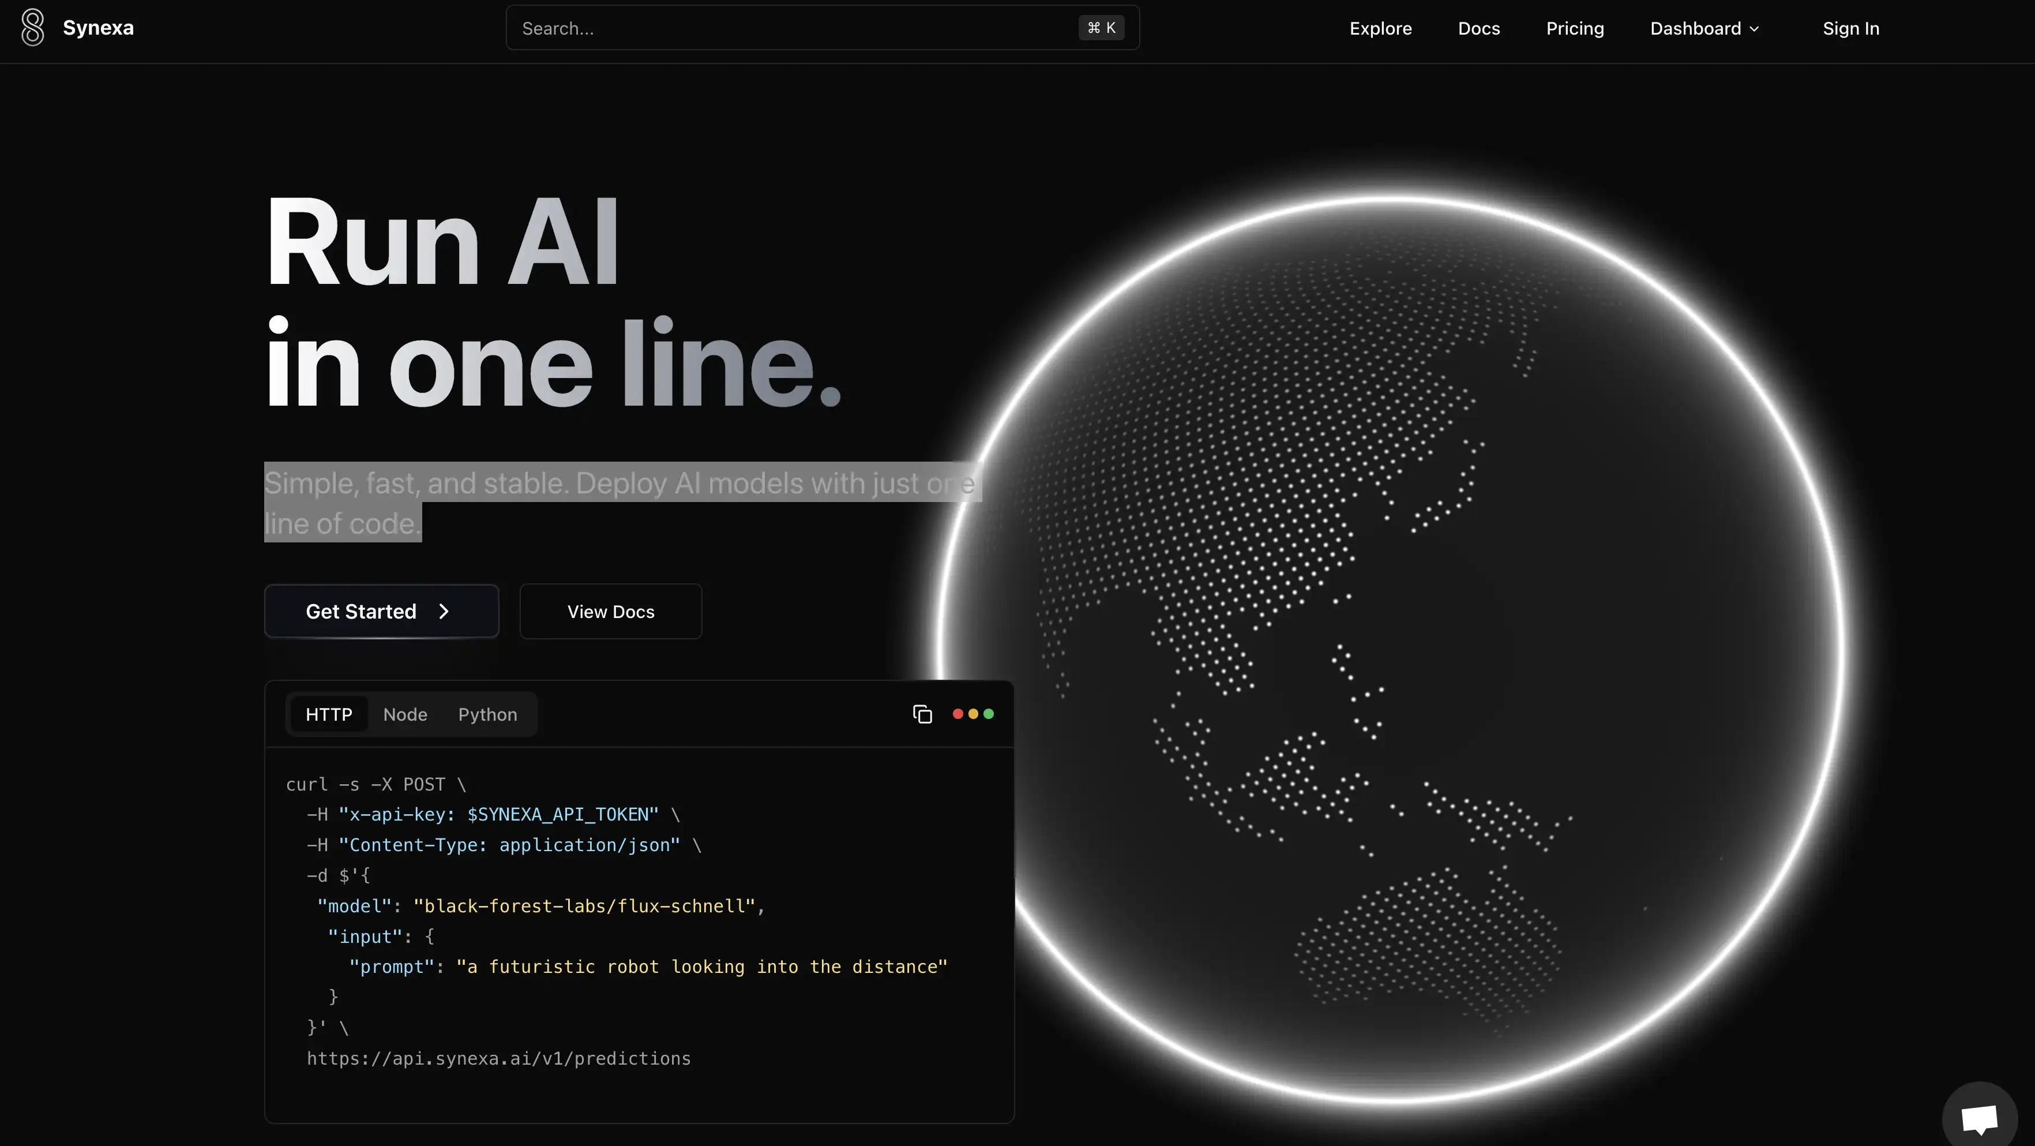The width and height of the screenshot is (2035, 1146).
Task: Click the green dot on code window
Action: coord(990,714)
